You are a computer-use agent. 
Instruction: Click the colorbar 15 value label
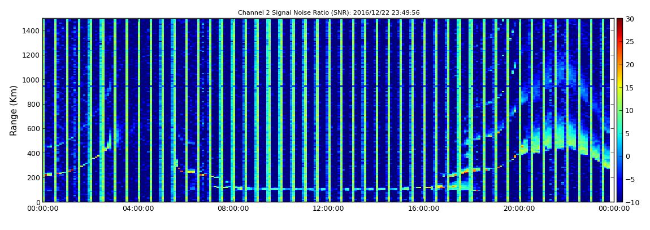pos(630,88)
